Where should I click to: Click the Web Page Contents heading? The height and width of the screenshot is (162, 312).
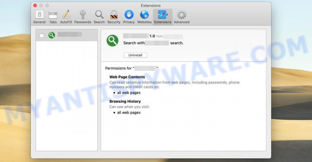tap(127, 77)
